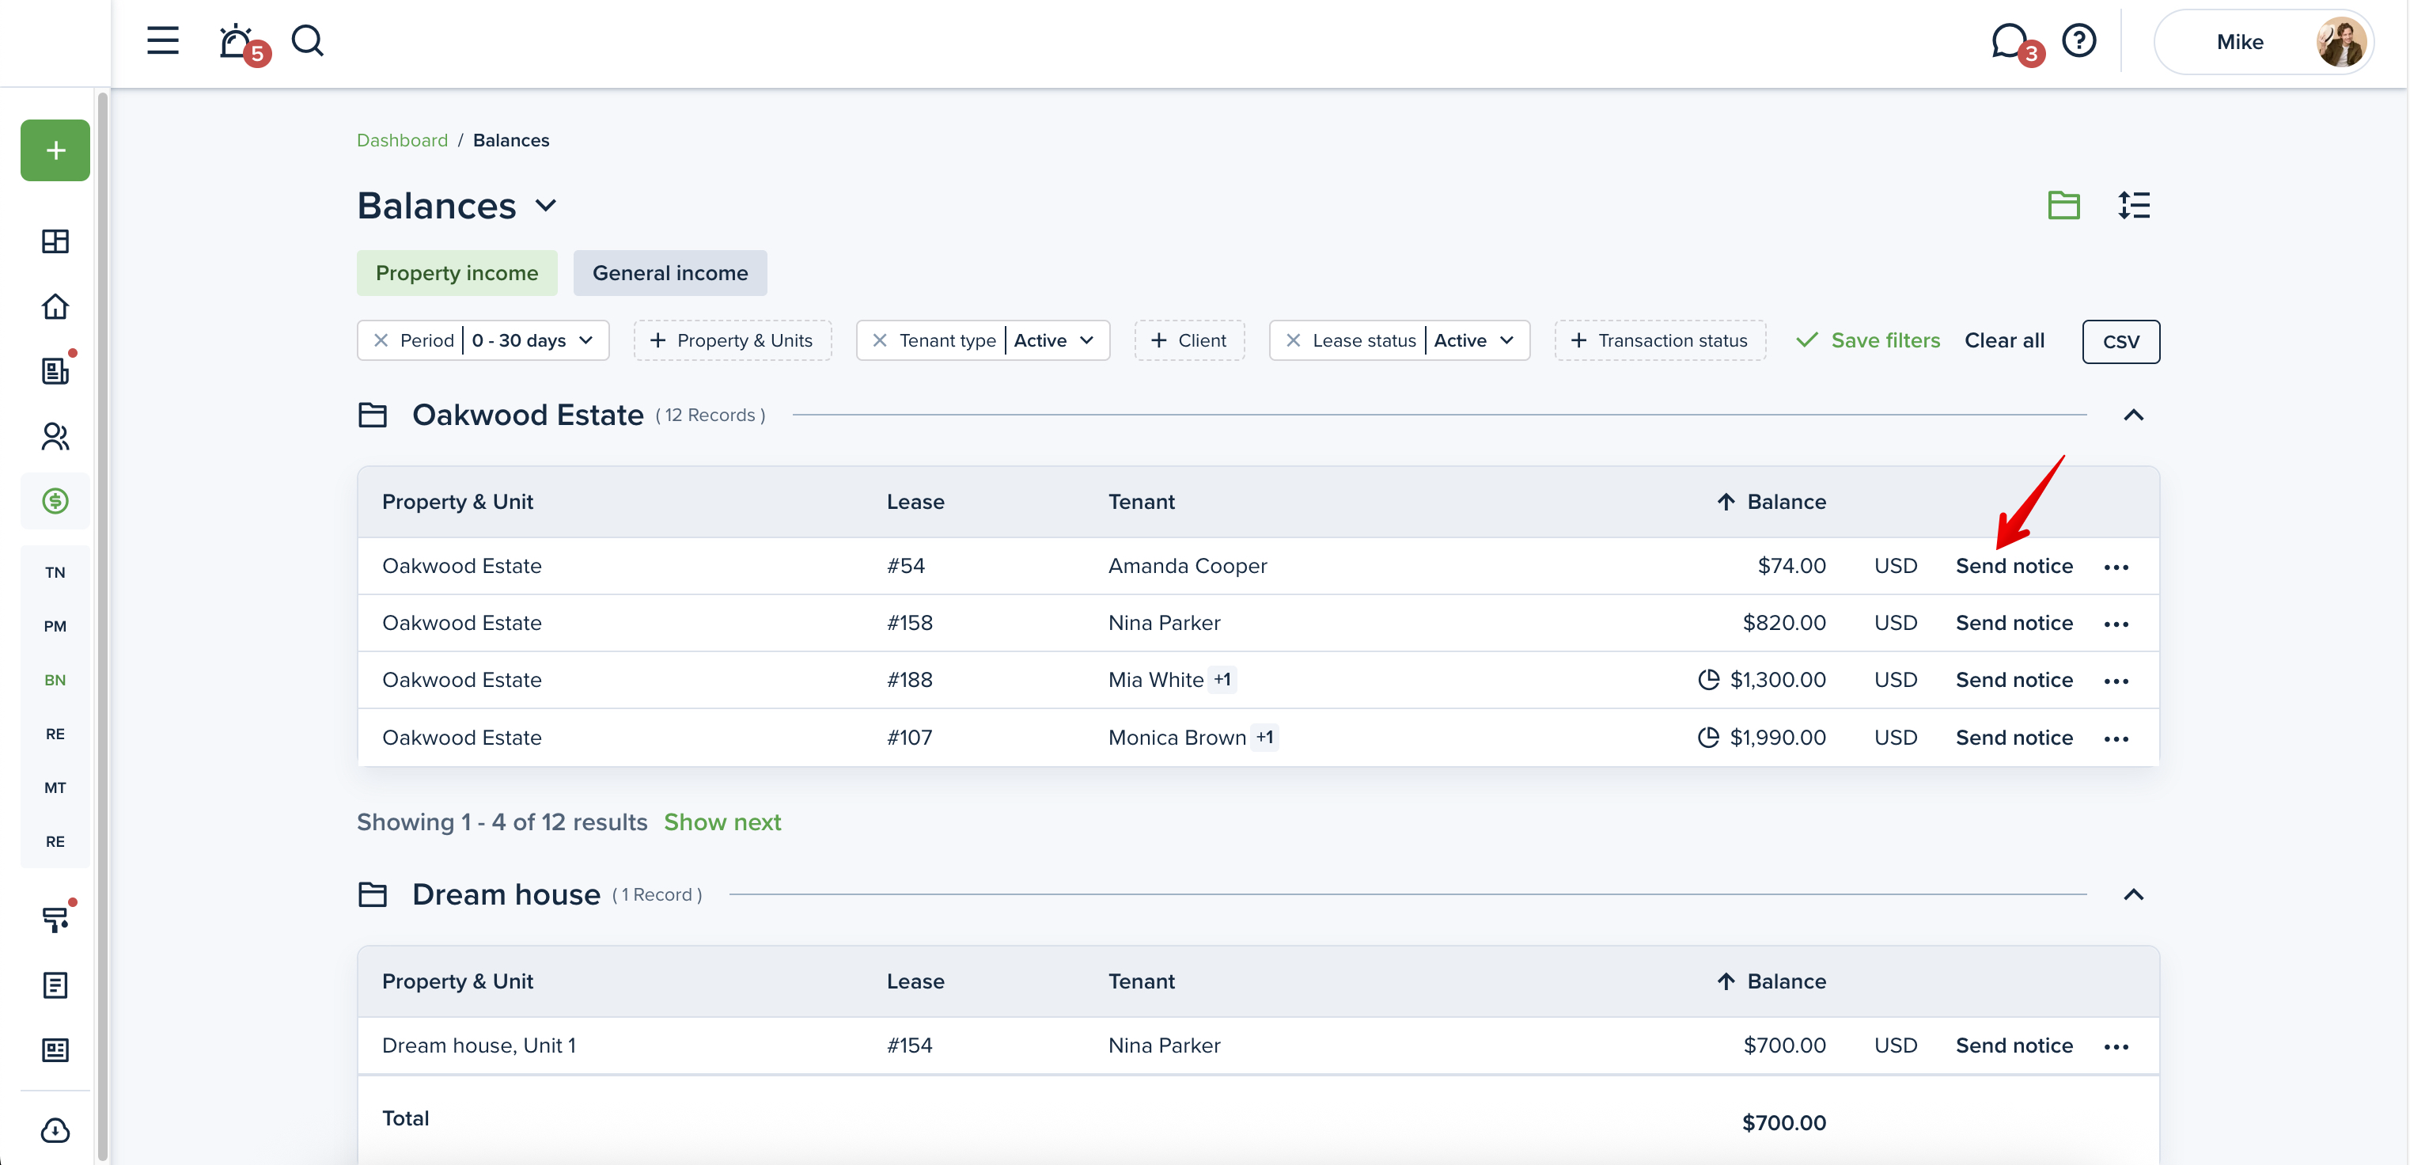The image size is (2410, 1165).
Task: Open the Tenant type Active dropdown
Action: (x=1053, y=340)
